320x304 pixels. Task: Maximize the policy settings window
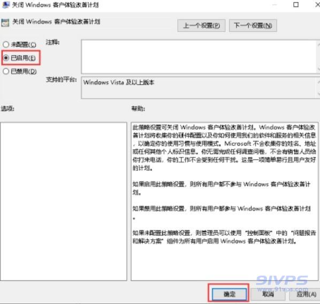pos(296,4)
